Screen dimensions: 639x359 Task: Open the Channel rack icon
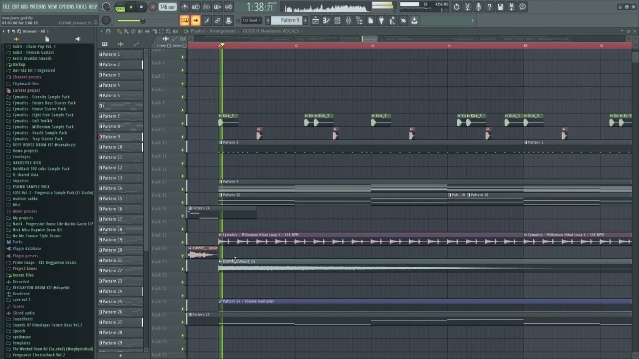point(337,20)
